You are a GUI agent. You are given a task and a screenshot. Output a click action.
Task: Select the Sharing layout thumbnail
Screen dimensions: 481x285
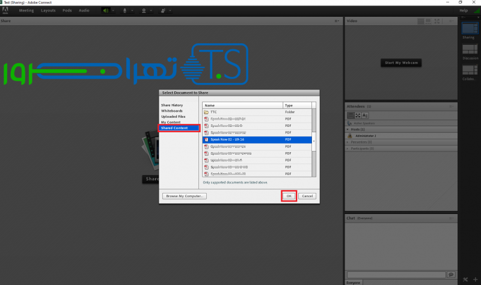click(x=468, y=26)
